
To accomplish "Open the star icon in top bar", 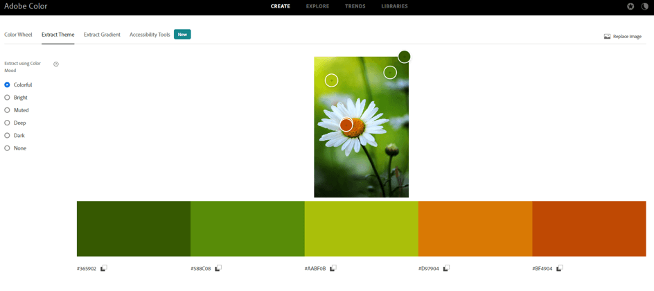I will click(x=630, y=6).
